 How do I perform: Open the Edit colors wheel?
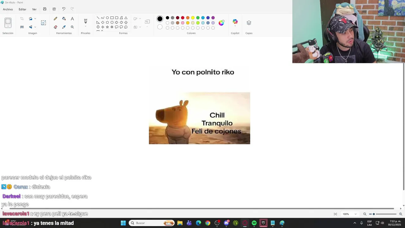(x=221, y=23)
